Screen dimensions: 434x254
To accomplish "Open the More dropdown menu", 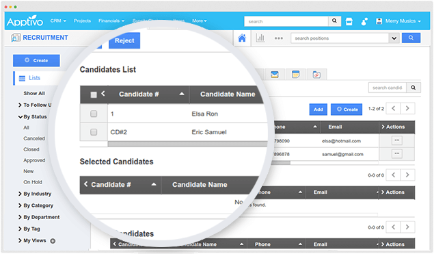I will tap(200, 21).
